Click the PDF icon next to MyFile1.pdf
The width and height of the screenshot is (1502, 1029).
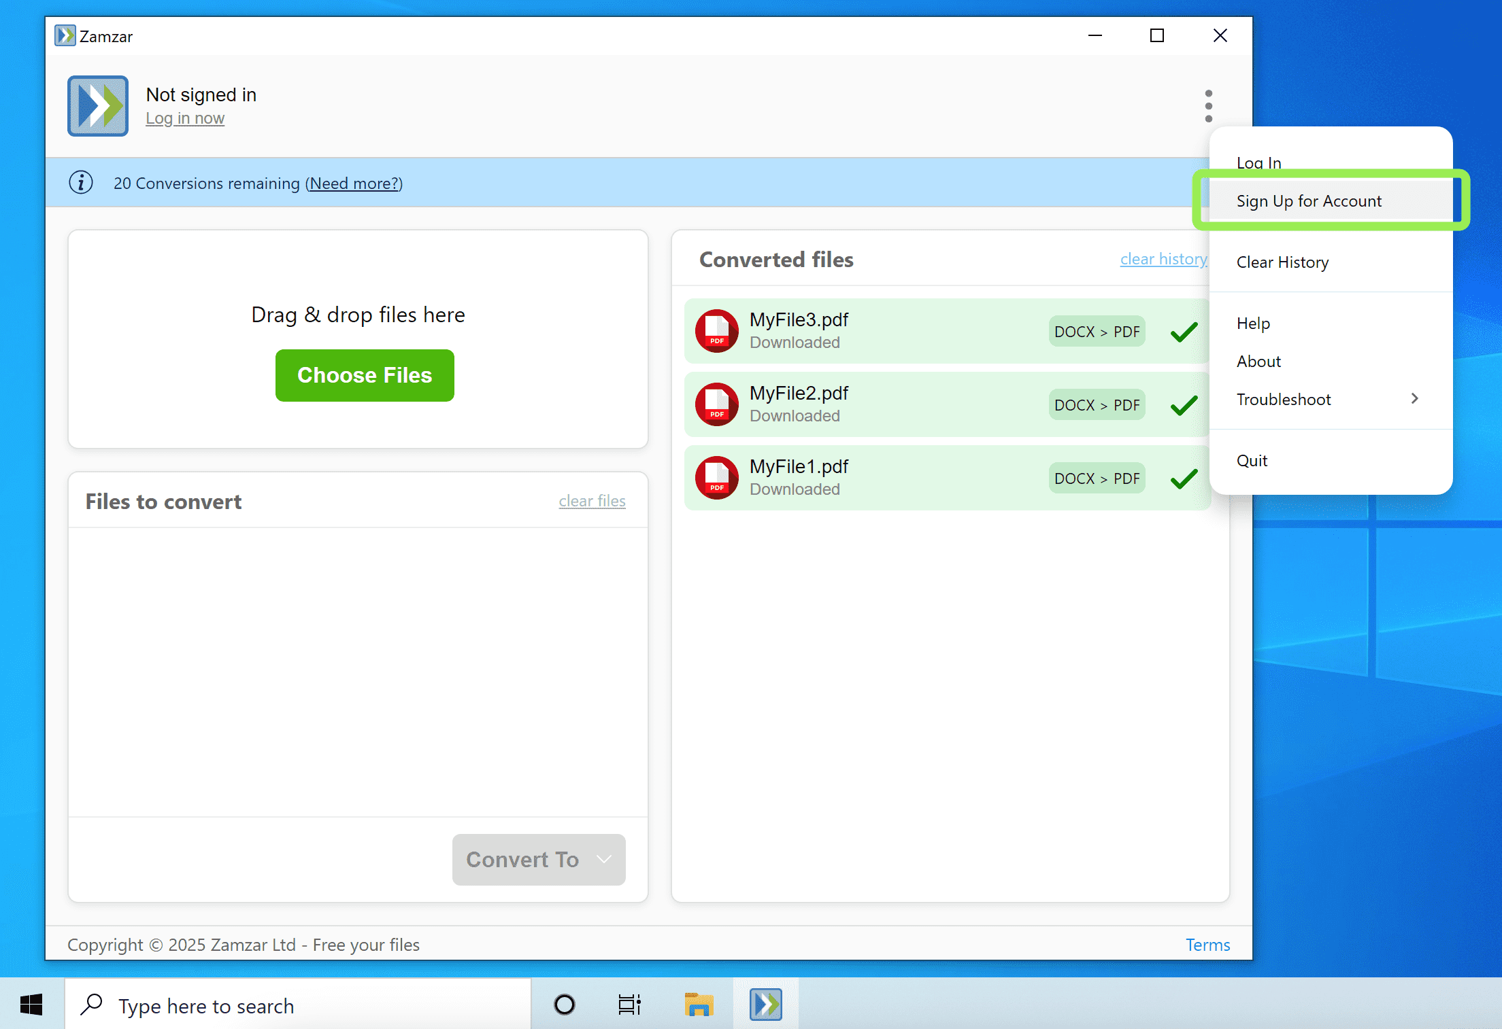point(716,478)
